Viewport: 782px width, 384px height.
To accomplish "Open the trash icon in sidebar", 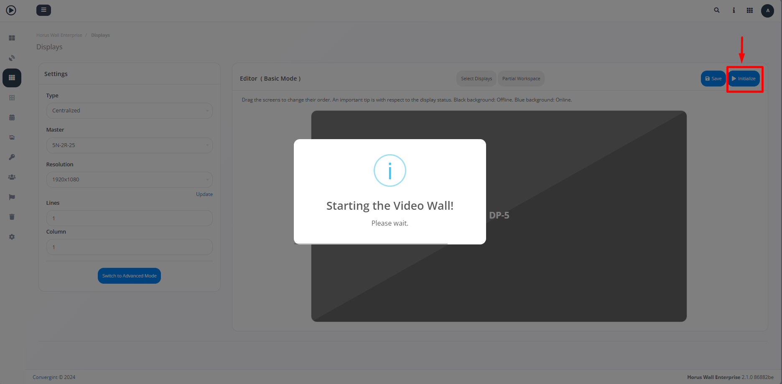I will click(12, 217).
